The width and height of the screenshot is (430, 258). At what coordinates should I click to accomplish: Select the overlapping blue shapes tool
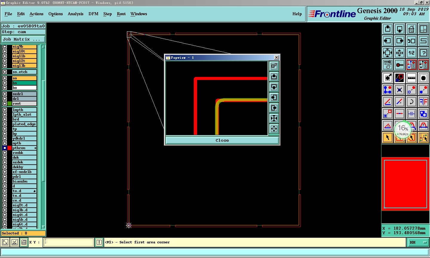[423, 114]
